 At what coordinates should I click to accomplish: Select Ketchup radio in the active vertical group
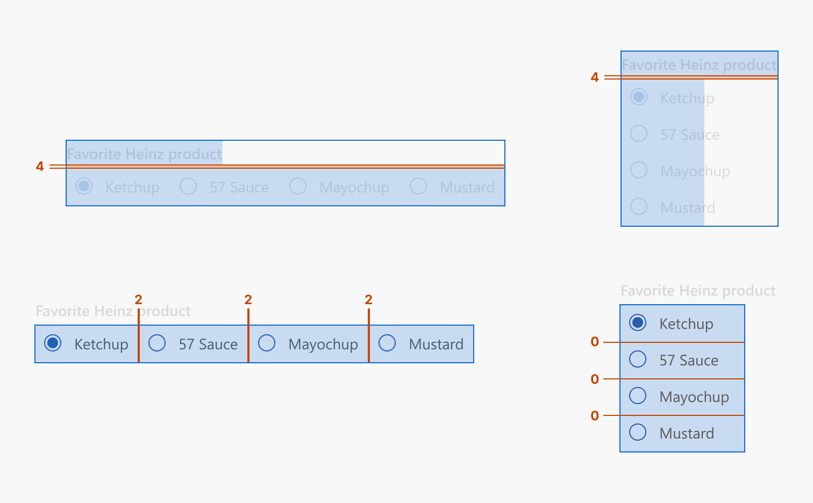click(x=638, y=322)
